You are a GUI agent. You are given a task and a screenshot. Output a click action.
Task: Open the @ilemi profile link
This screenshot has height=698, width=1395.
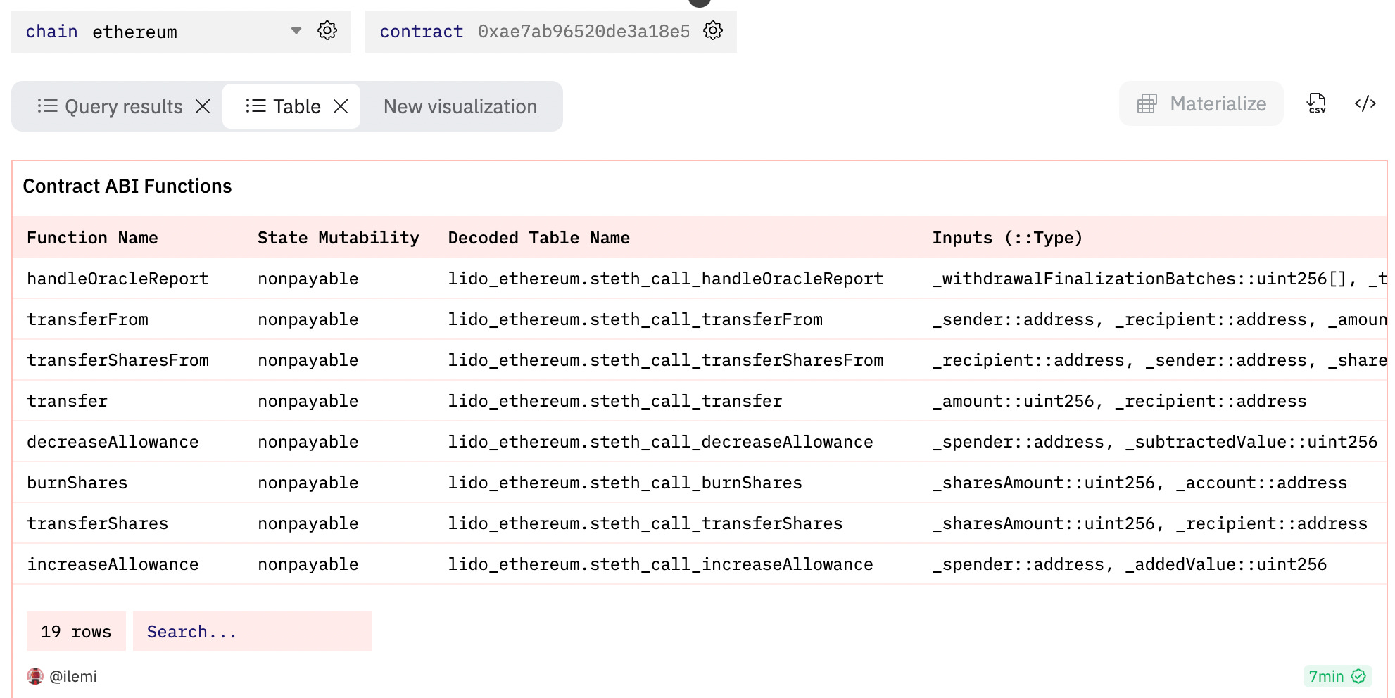(x=75, y=676)
